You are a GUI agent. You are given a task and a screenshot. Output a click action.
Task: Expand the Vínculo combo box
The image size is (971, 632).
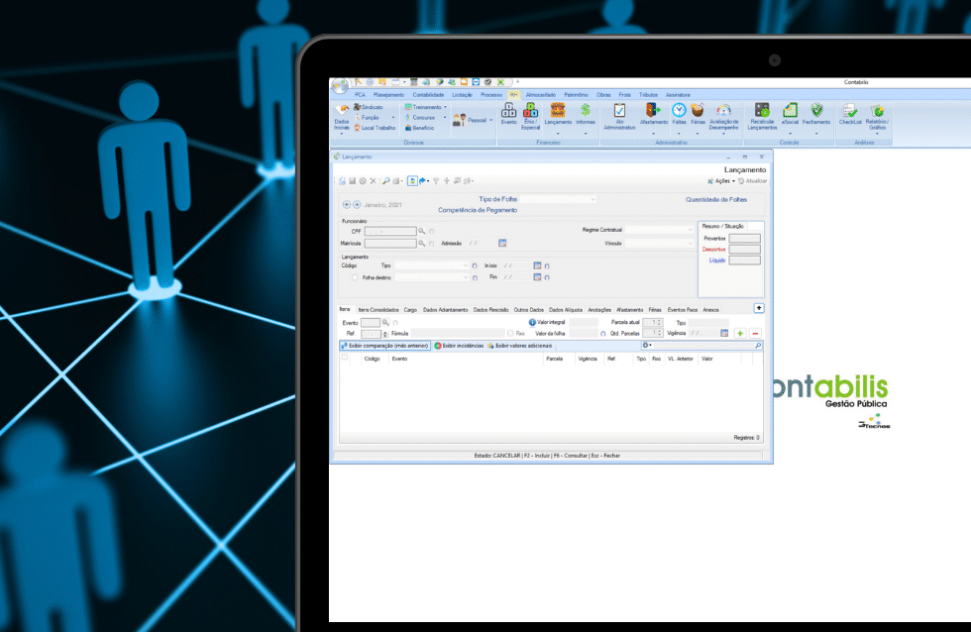[691, 243]
